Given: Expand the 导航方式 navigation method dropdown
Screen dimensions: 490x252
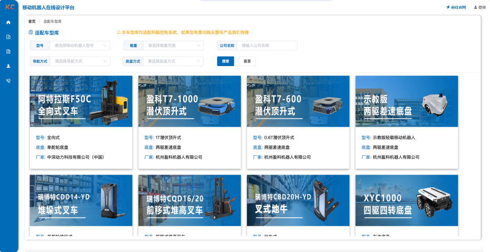Looking at the screenshot, I should pyautogui.click(x=82, y=61).
